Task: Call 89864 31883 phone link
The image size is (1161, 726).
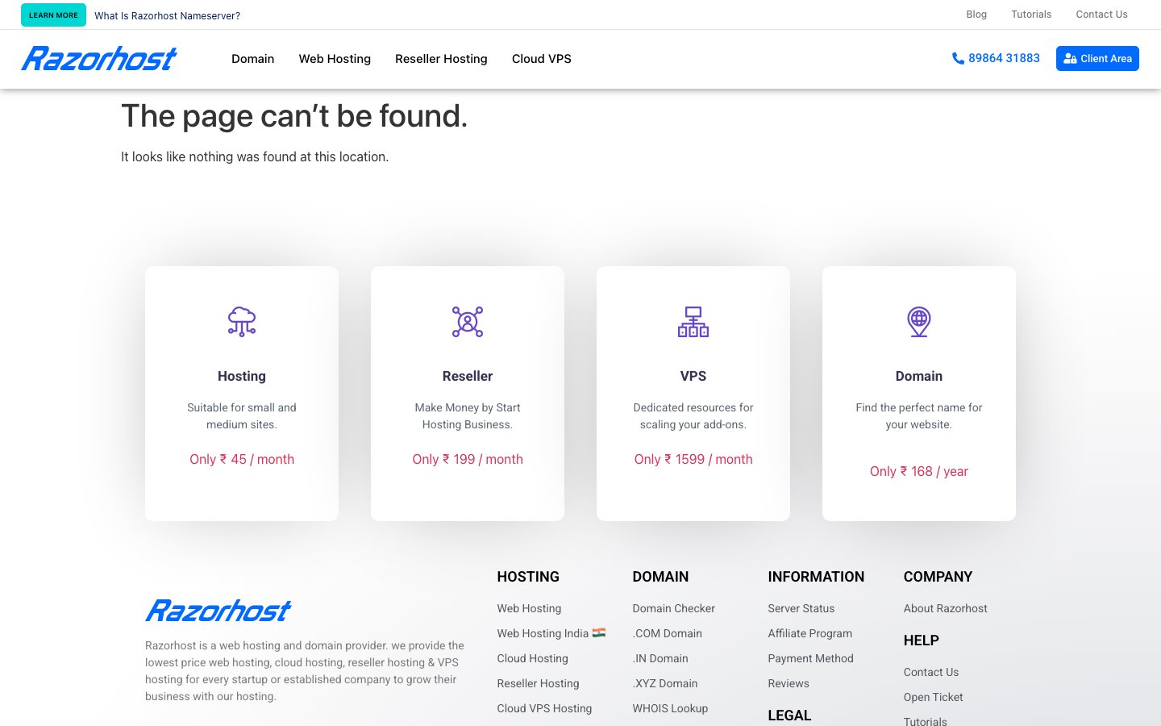Action: 996,58
